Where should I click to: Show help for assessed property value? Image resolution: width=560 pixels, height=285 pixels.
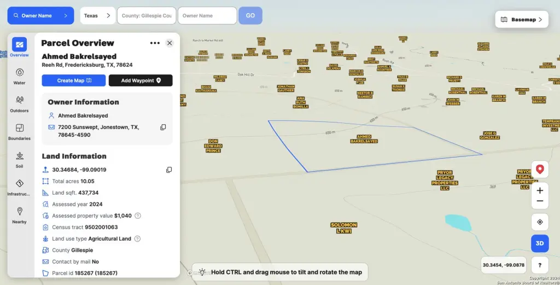[138, 216]
